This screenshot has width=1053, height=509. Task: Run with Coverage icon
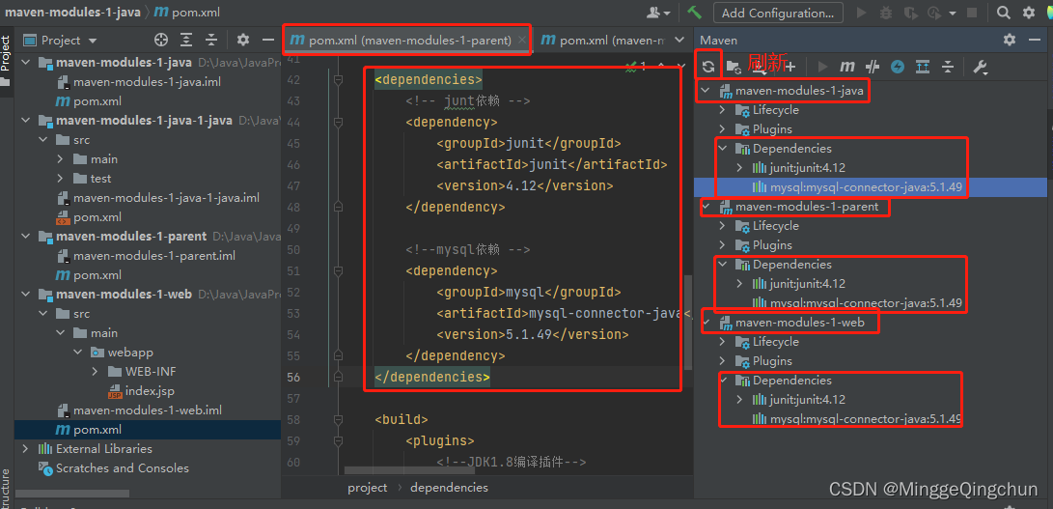pyautogui.click(x=910, y=13)
